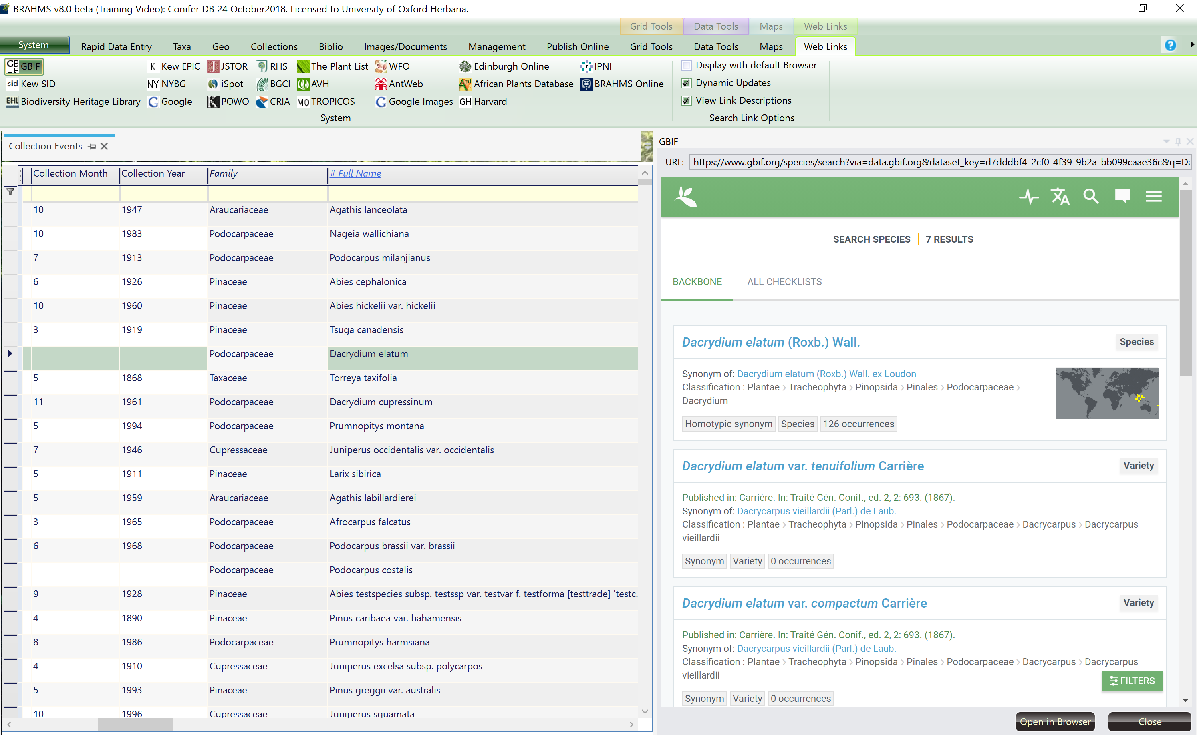Toggle View Link Descriptions checkbox
Viewport: 1197px width, 735px height.
click(x=686, y=100)
